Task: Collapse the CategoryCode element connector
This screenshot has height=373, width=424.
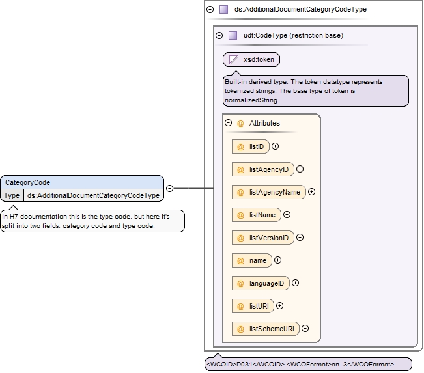Action: point(169,188)
